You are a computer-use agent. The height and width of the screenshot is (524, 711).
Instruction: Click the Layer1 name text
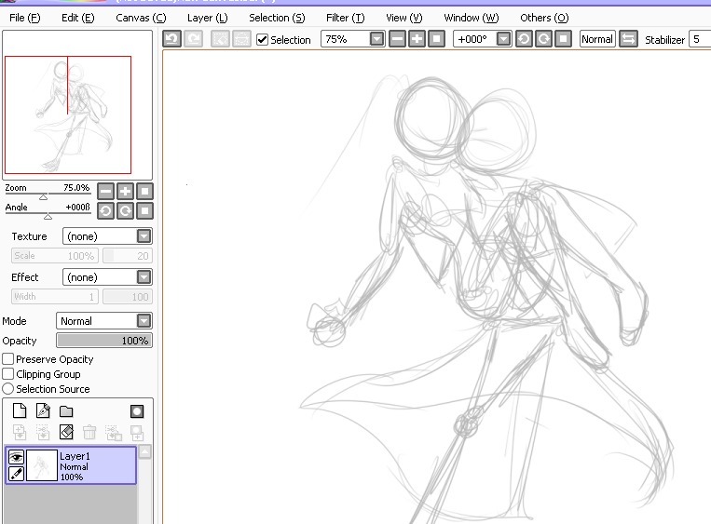tap(75, 456)
